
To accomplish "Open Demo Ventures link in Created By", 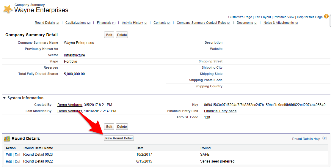I will [70, 105].
